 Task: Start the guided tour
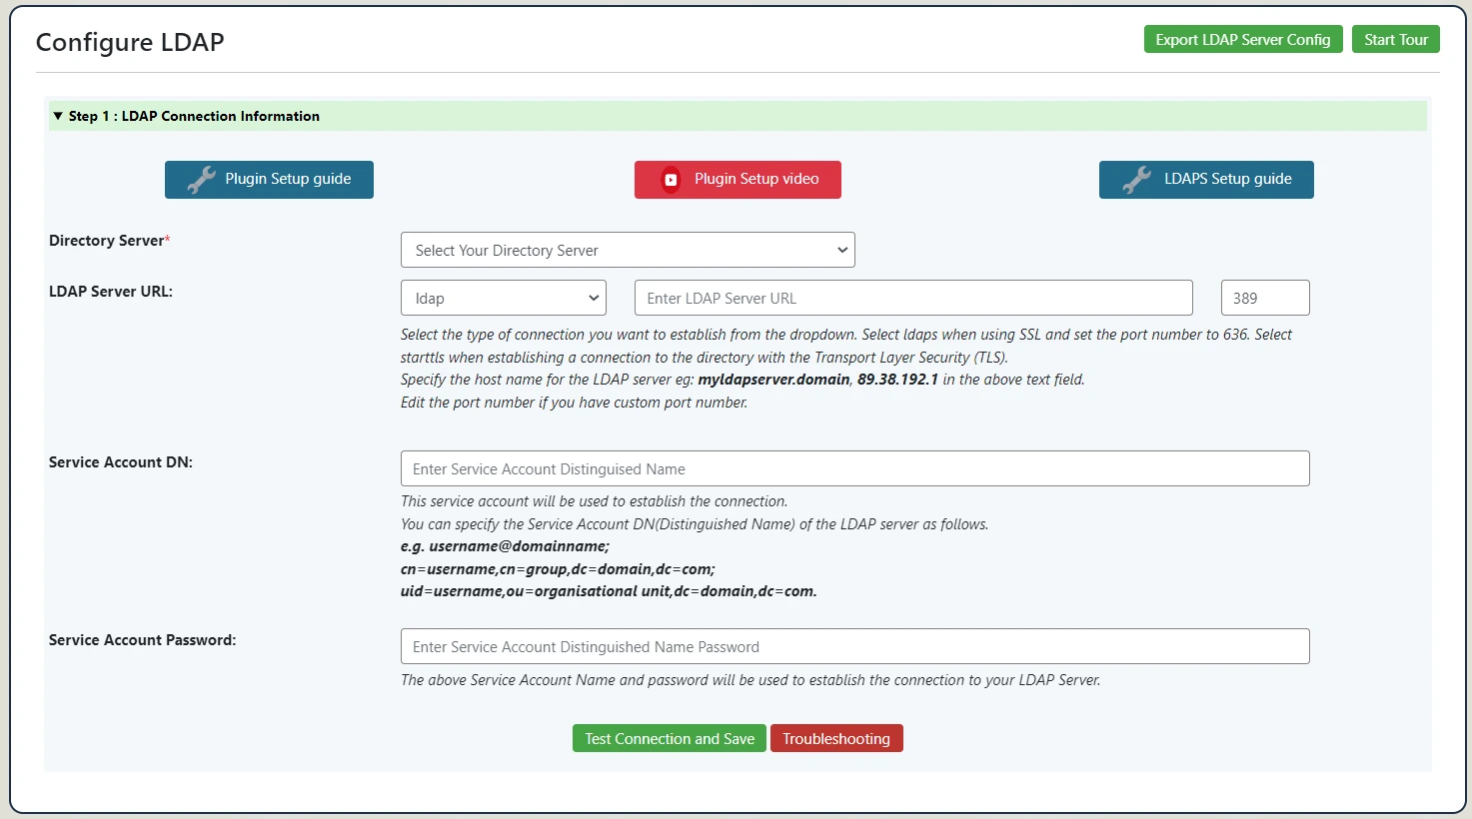tap(1395, 38)
